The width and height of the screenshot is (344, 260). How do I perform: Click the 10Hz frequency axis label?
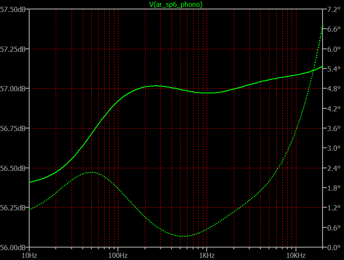coord(30,255)
